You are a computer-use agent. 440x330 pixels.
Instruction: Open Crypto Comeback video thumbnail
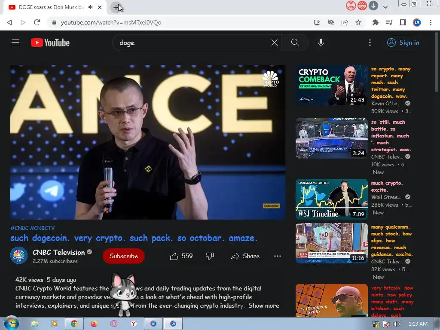pos(331,86)
